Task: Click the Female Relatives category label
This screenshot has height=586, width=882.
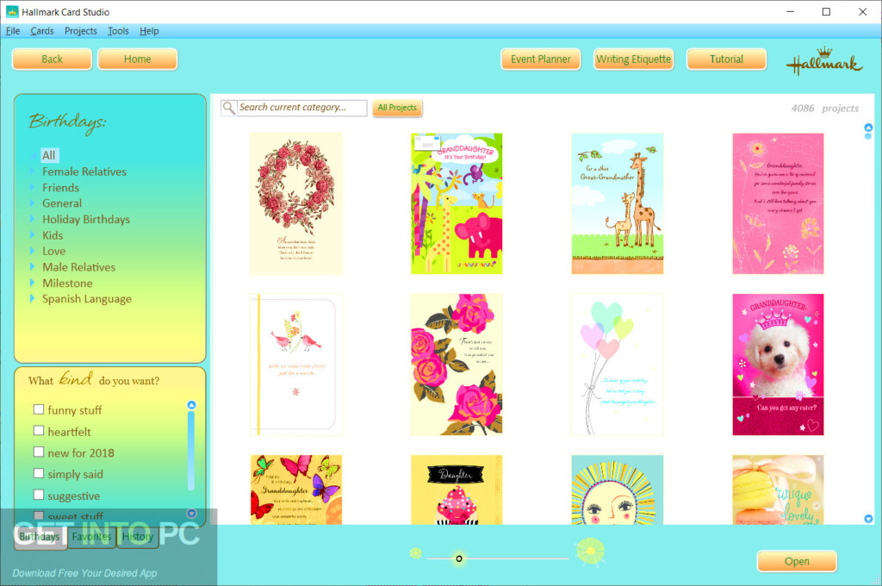Action: click(x=84, y=171)
